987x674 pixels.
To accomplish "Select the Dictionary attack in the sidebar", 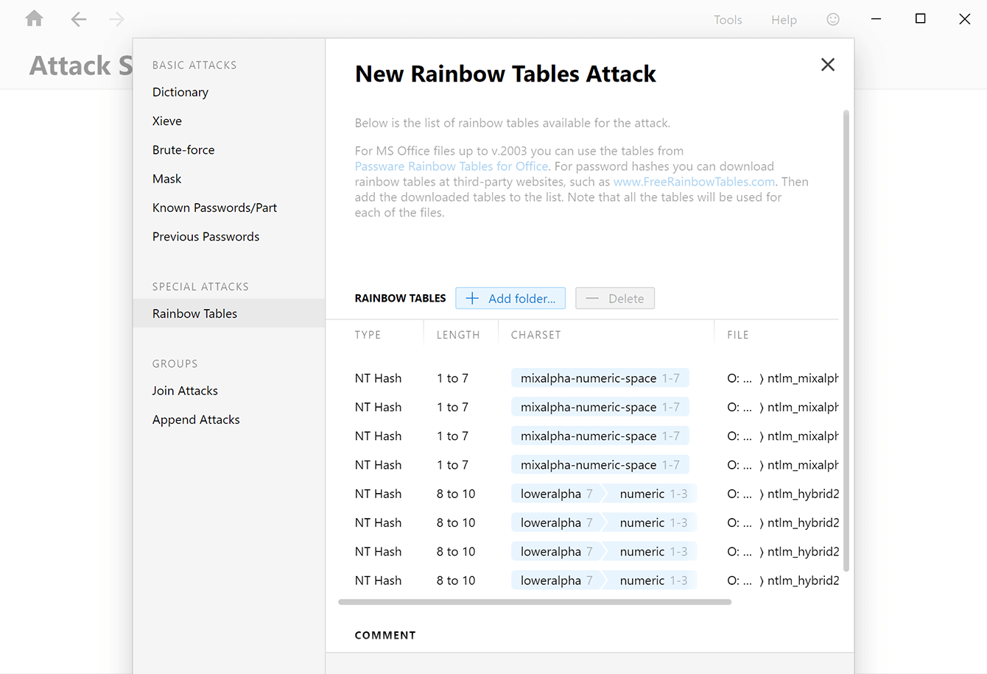I will coord(180,91).
